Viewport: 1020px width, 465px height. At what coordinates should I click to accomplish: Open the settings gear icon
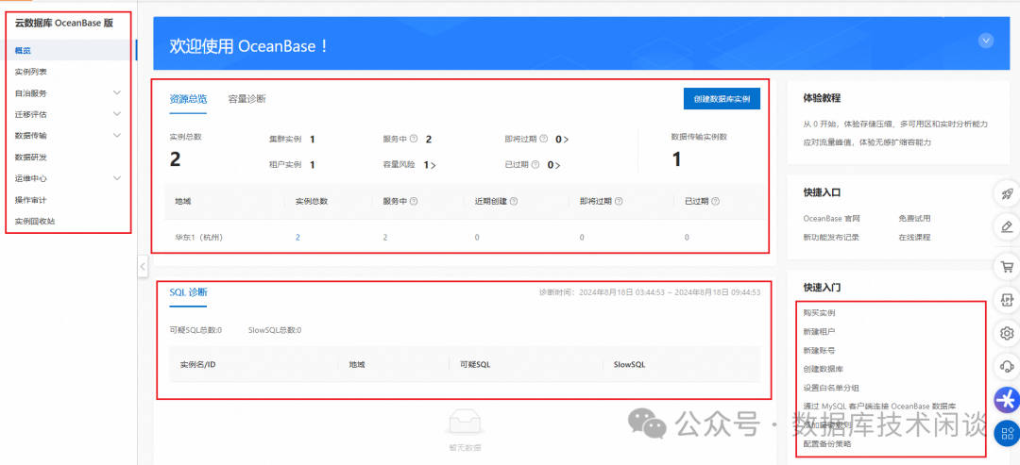[1007, 333]
